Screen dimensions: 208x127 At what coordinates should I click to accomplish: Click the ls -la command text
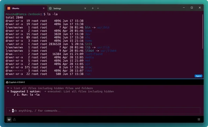pyautogui.click(x=52, y=14)
